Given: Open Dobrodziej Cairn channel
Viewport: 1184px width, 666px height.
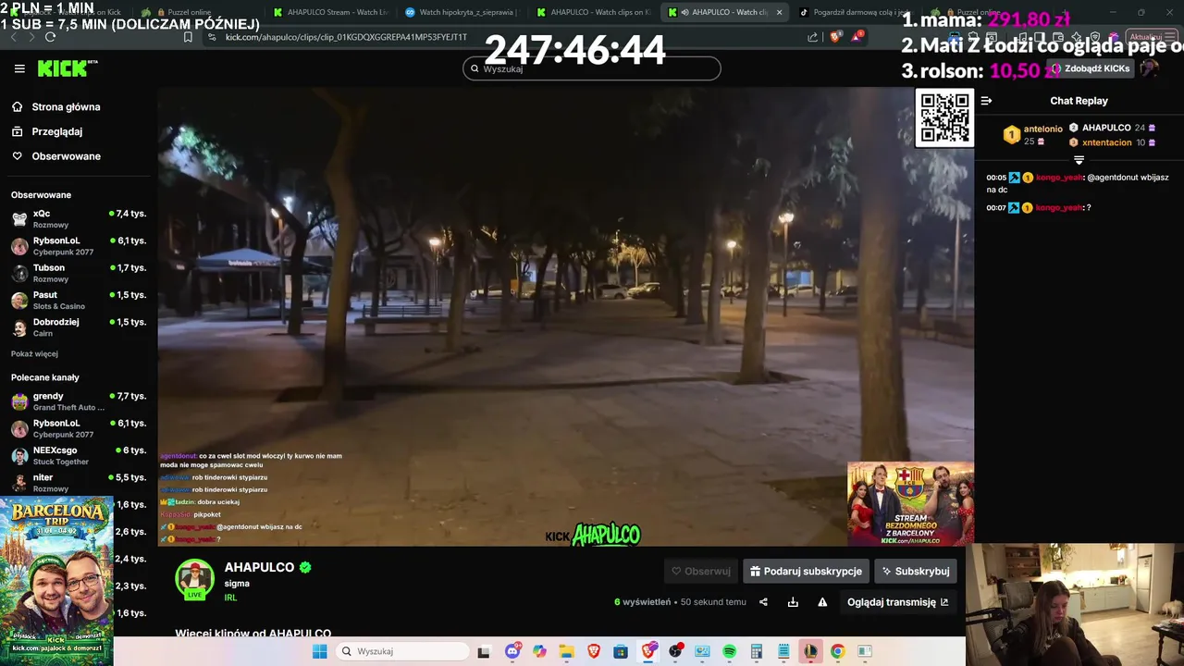Looking at the screenshot, I should pyautogui.click(x=78, y=327).
